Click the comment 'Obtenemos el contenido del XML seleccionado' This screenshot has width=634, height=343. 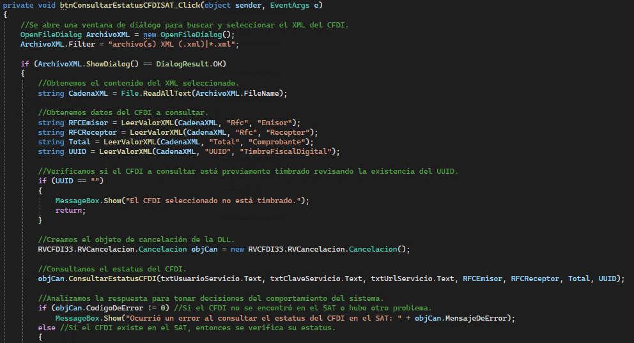coord(138,83)
